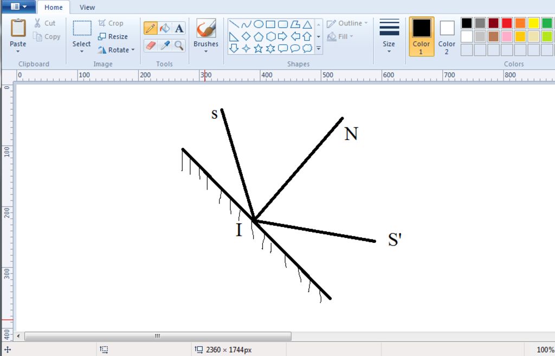Choose the Pentagon shape
555x356 pixels.
click(259, 36)
